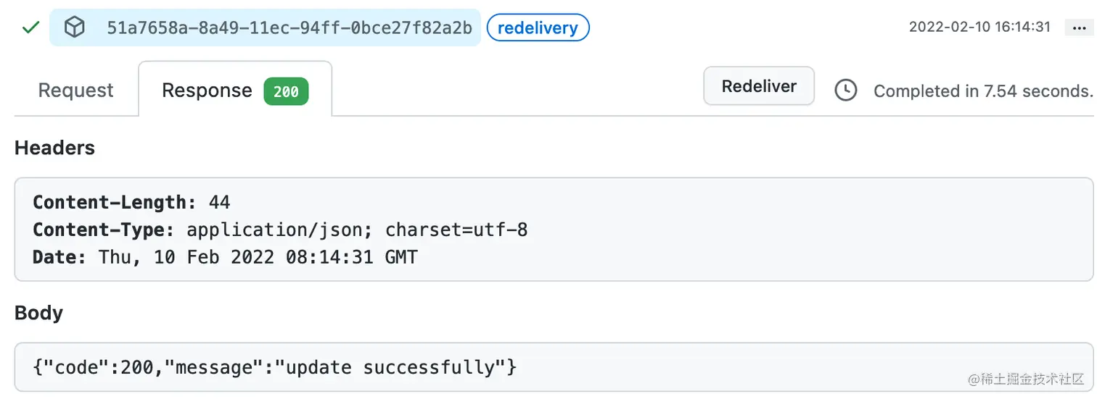1097x399 pixels.
Task: Click the Headers section heading
Action: click(x=54, y=148)
